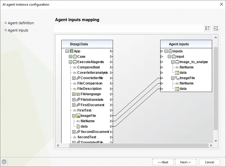Image resolution: width=226 pixels, height=167 pixels.
Task: Collapse the inputs node in Agent inputs
Action: point(166,51)
